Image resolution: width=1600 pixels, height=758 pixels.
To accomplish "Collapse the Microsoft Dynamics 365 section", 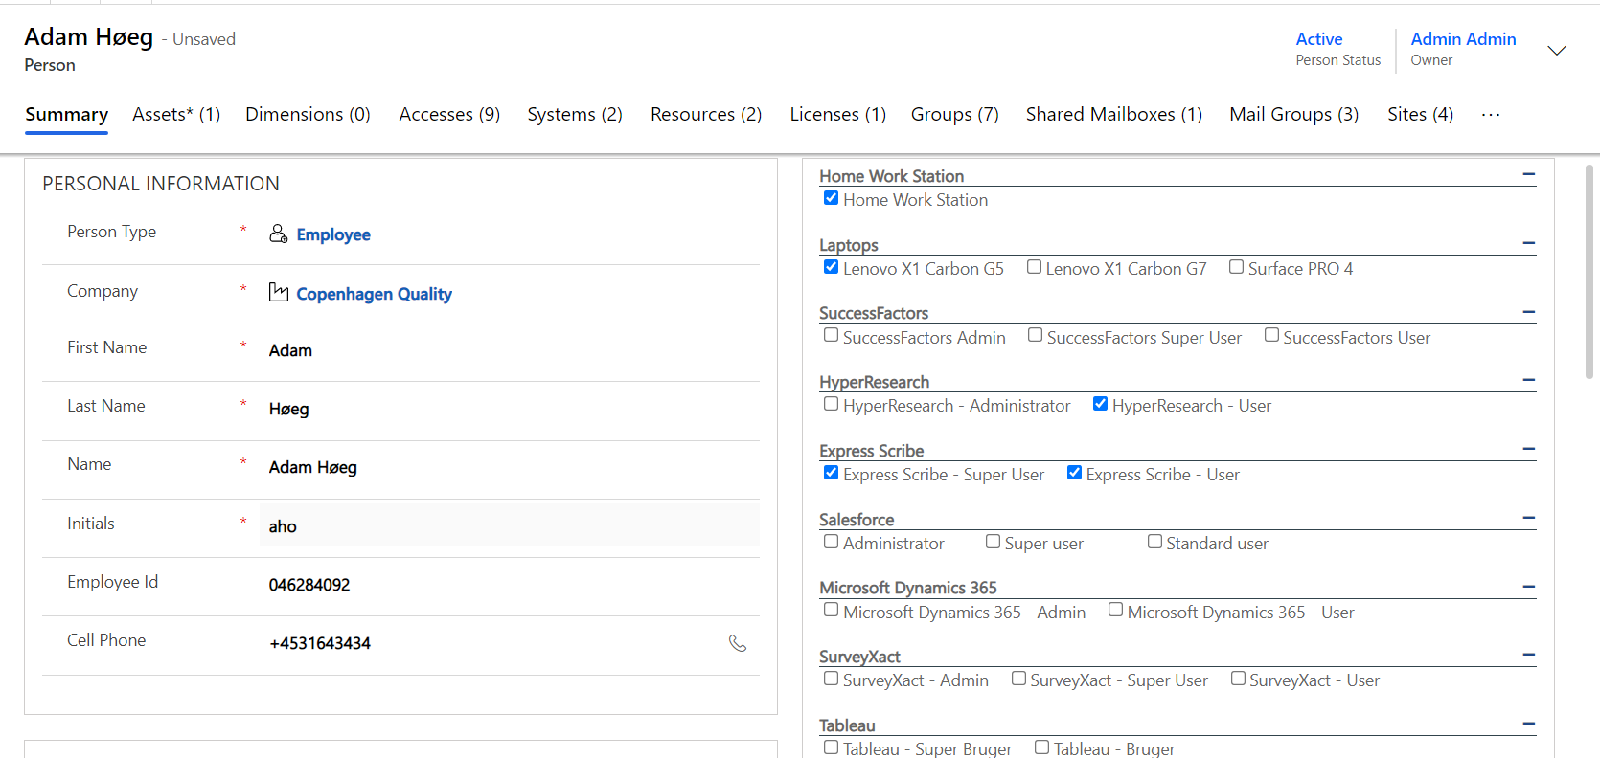I will [x=1528, y=587].
